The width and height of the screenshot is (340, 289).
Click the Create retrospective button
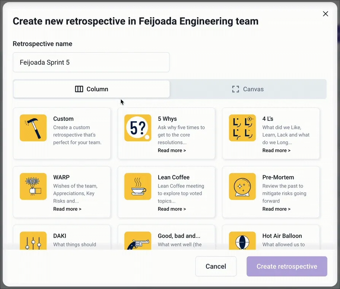287,266
